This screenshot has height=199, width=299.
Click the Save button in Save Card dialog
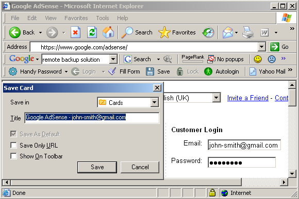coord(97,167)
